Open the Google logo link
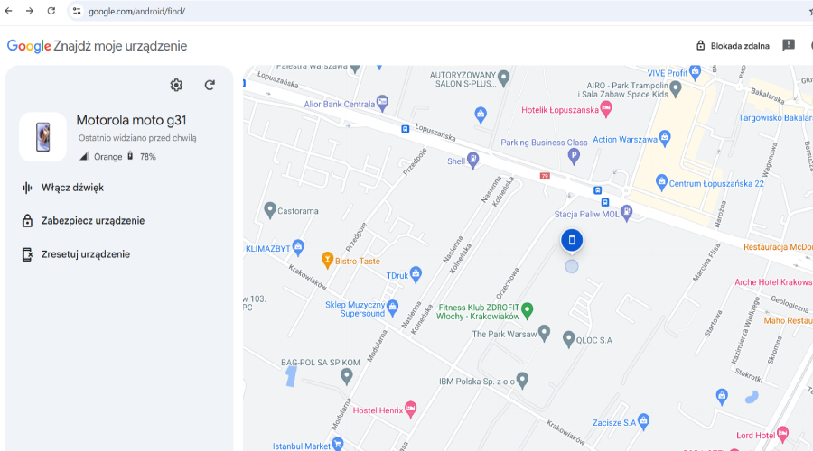The height and width of the screenshot is (451, 813). [x=28, y=46]
